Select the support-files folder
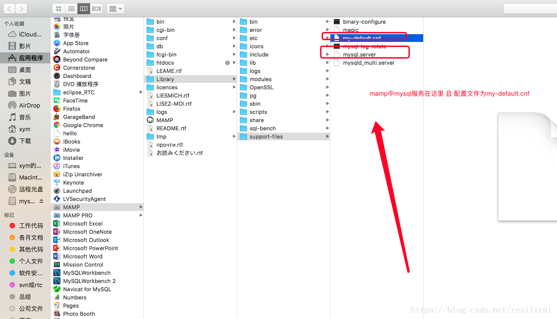 (284, 137)
